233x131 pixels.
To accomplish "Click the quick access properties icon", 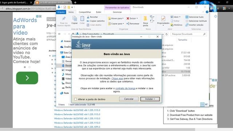I will (x=65, y=7).
